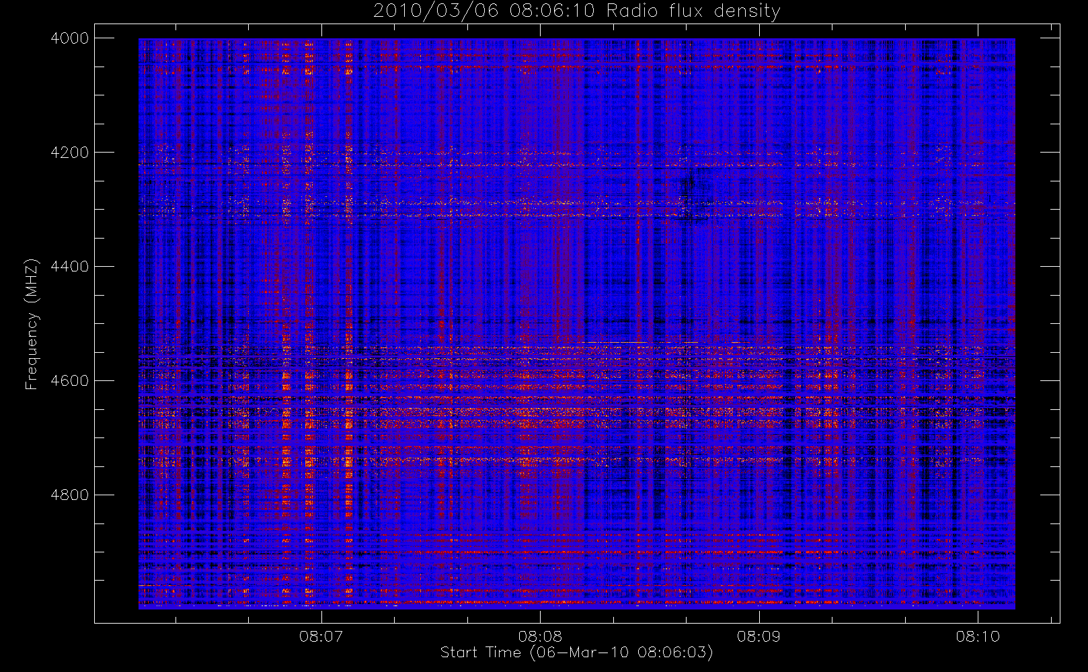This screenshot has width=1088, height=672.
Task: Click the 08:08 time tick label
Action: point(540,636)
